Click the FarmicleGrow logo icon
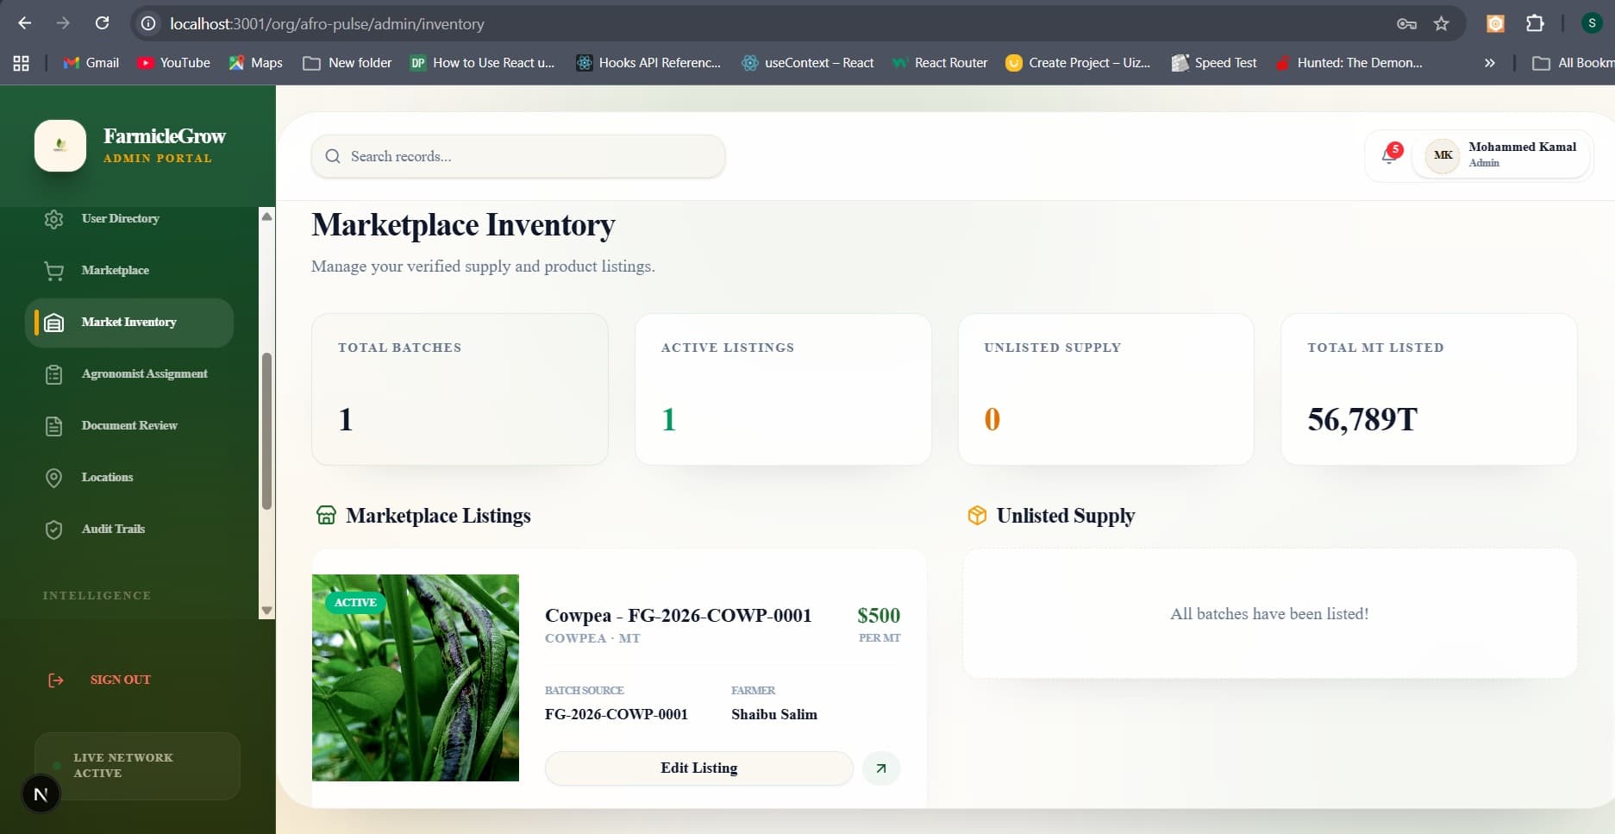The width and height of the screenshot is (1615, 834). click(60, 146)
